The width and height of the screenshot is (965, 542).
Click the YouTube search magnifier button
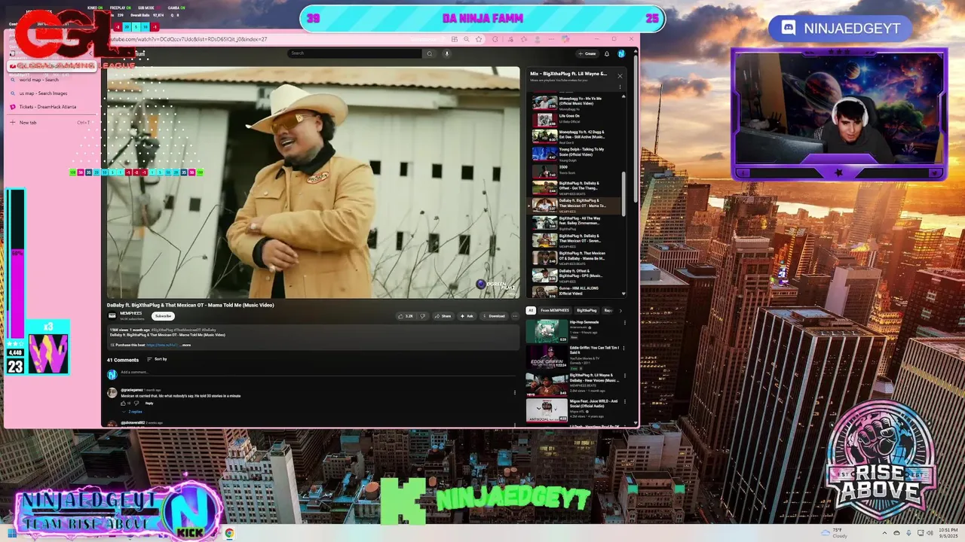click(430, 53)
